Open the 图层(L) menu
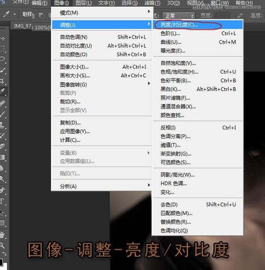This screenshot has width=265, height=270. 83,3
